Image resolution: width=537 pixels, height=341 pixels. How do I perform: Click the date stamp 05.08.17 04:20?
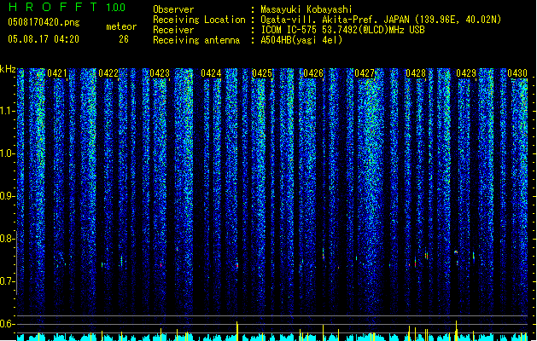pyautogui.click(x=44, y=39)
